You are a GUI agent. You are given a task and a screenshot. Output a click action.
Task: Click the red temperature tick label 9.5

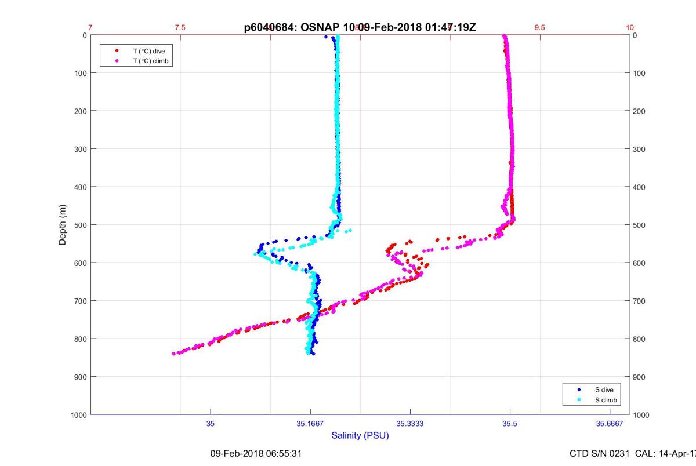540,27
